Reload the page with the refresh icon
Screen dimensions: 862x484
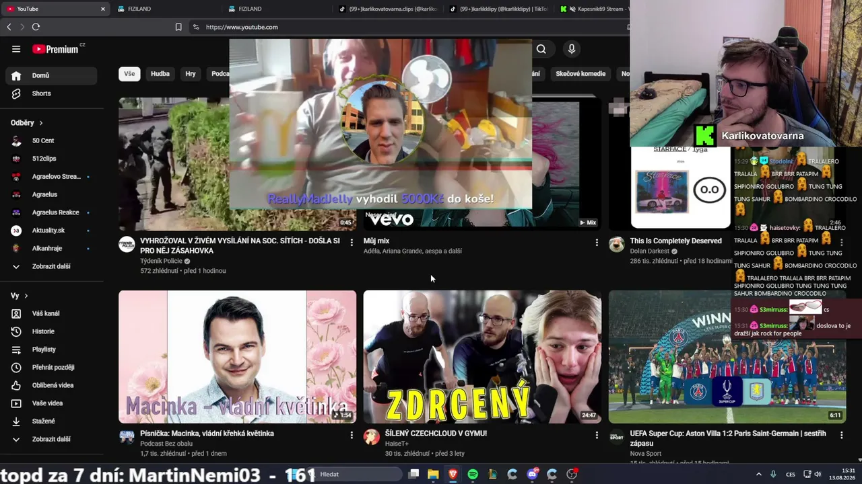36,27
